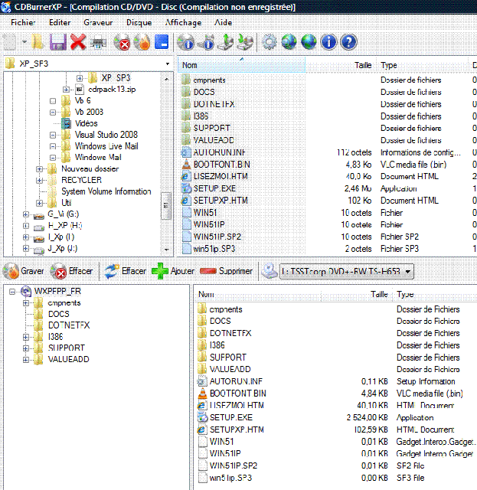Expand the XP_SP3 folder in upper tree
Image resolution: width=477 pixels, height=490 pixels.
80,78
